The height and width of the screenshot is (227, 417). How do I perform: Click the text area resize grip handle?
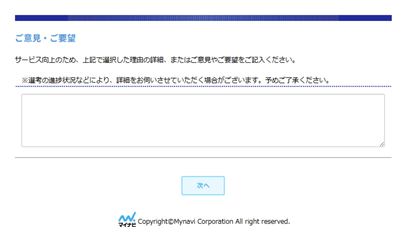pyautogui.click(x=382, y=144)
